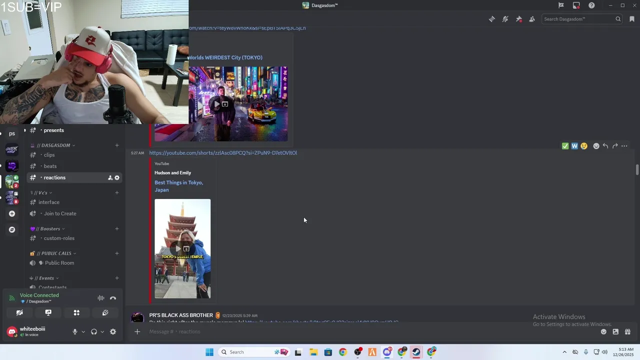
Task: Join the Join to Create voice channel
Action: click(x=75, y=213)
